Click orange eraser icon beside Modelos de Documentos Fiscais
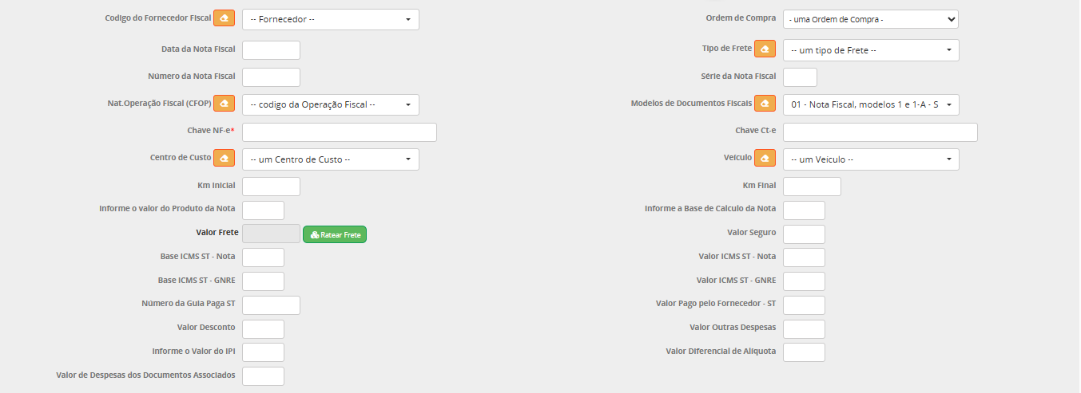Viewport: 1081px width, 393px height. coord(765,104)
